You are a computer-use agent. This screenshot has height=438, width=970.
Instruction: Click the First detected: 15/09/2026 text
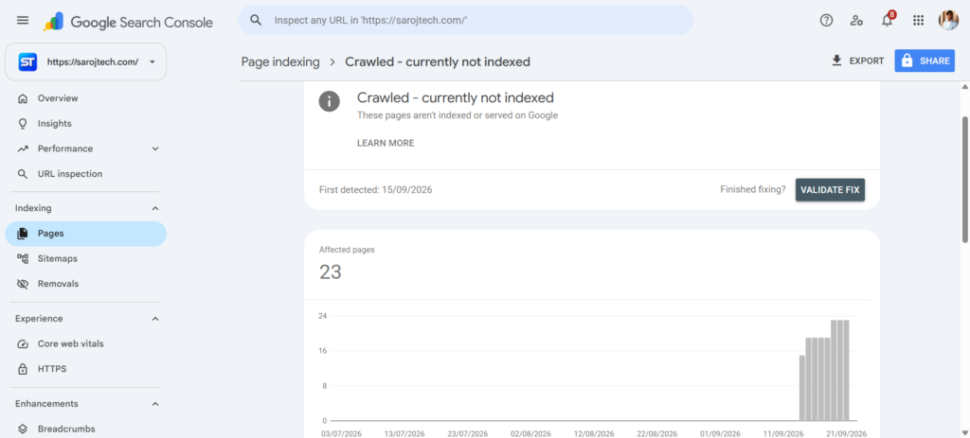[x=375, y=189]
